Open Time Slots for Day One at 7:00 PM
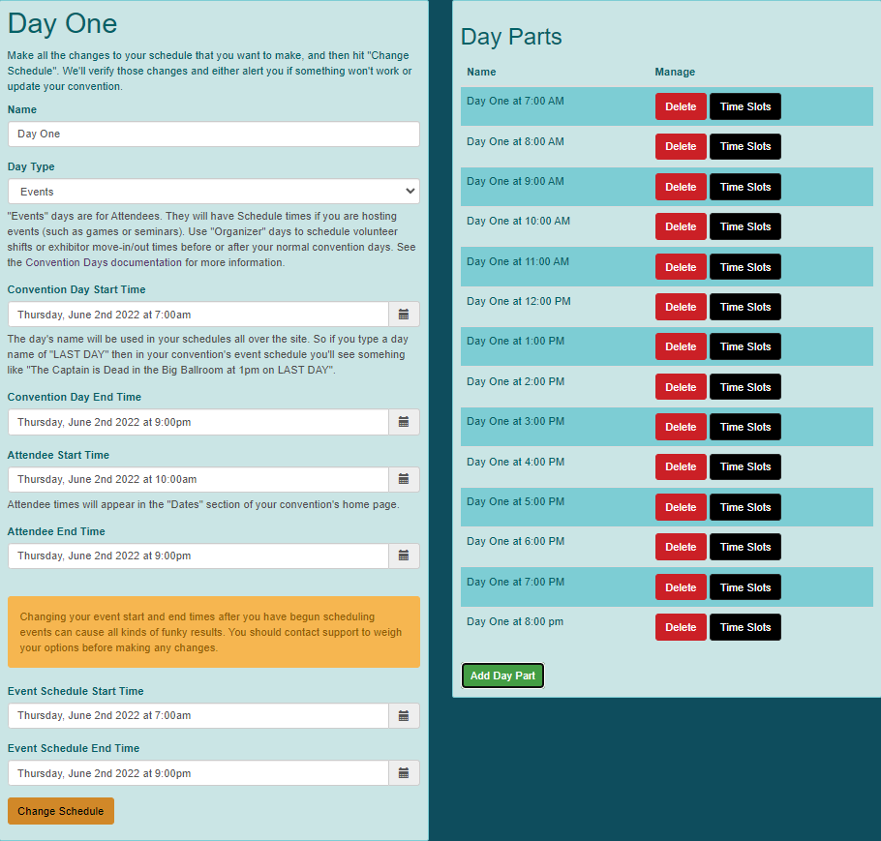Screen dimensions: 881x841 (745, 587)
